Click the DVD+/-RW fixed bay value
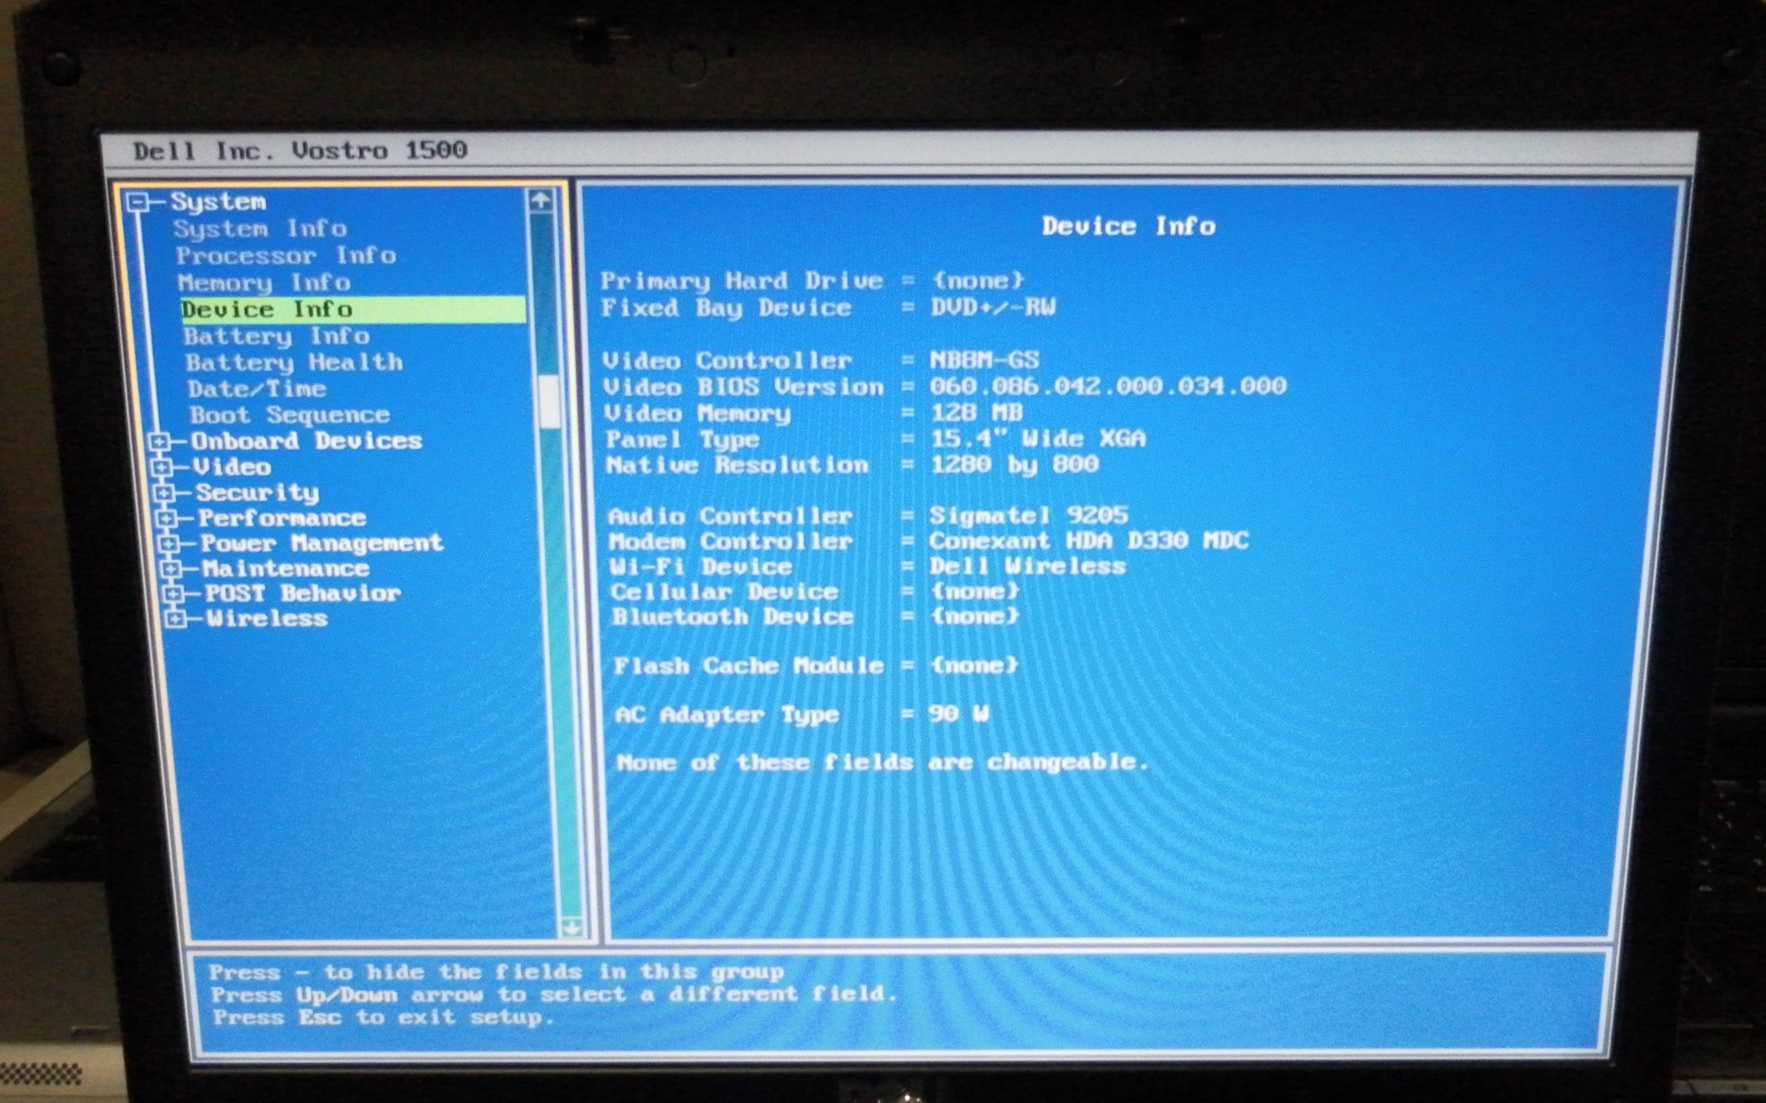The image size is (1766, 1103). pos(993,307)
